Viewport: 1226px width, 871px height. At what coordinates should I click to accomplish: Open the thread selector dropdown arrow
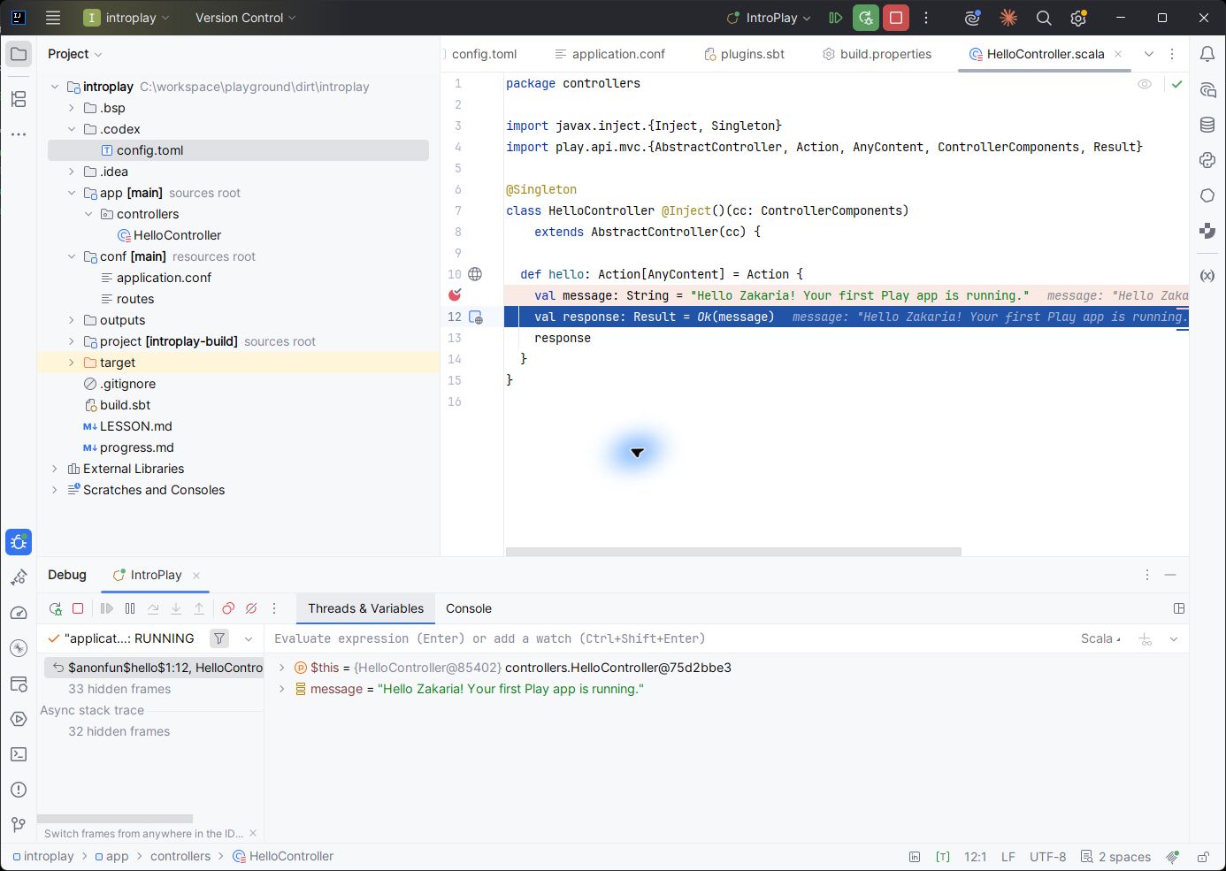point(249,638)
